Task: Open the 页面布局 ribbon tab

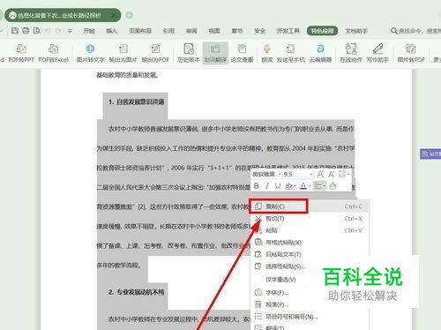Action: point(140,31)
